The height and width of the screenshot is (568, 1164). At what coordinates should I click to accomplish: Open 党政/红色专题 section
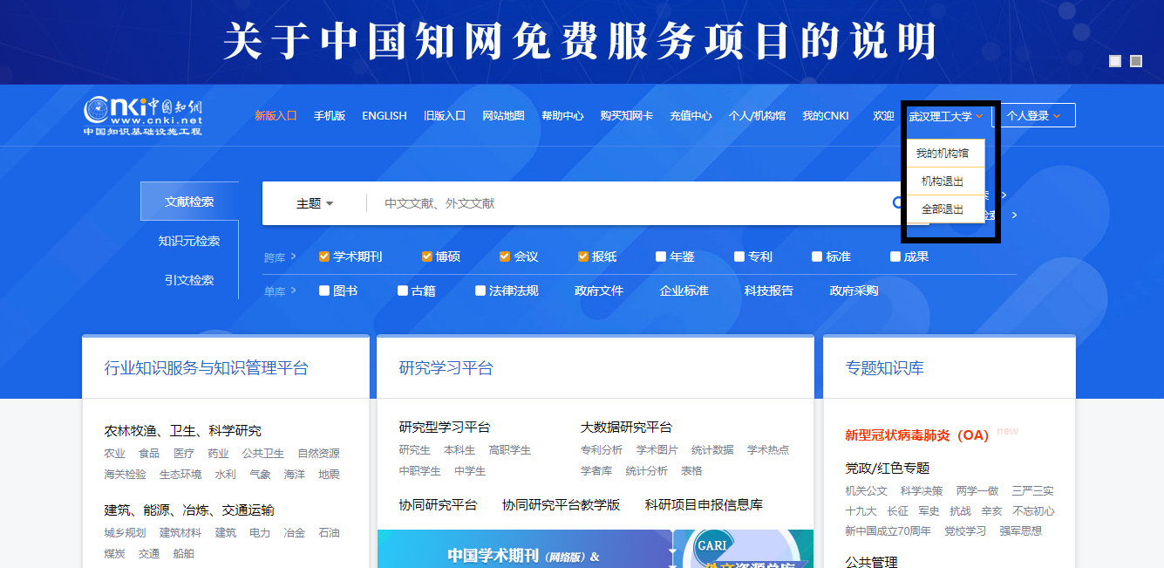[x=888, y=469]
